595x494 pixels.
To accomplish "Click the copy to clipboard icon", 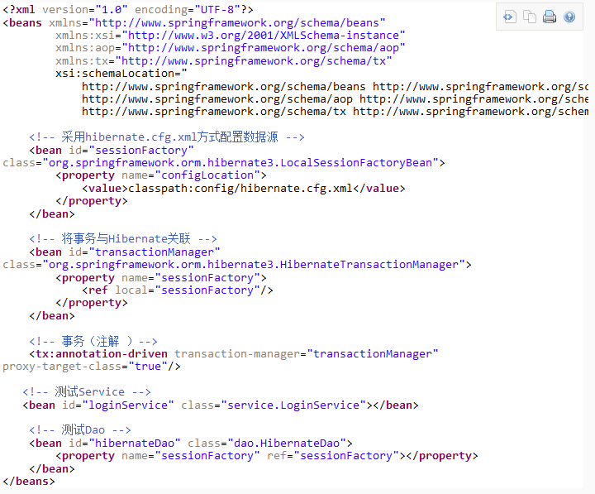I will pos(530,17).
